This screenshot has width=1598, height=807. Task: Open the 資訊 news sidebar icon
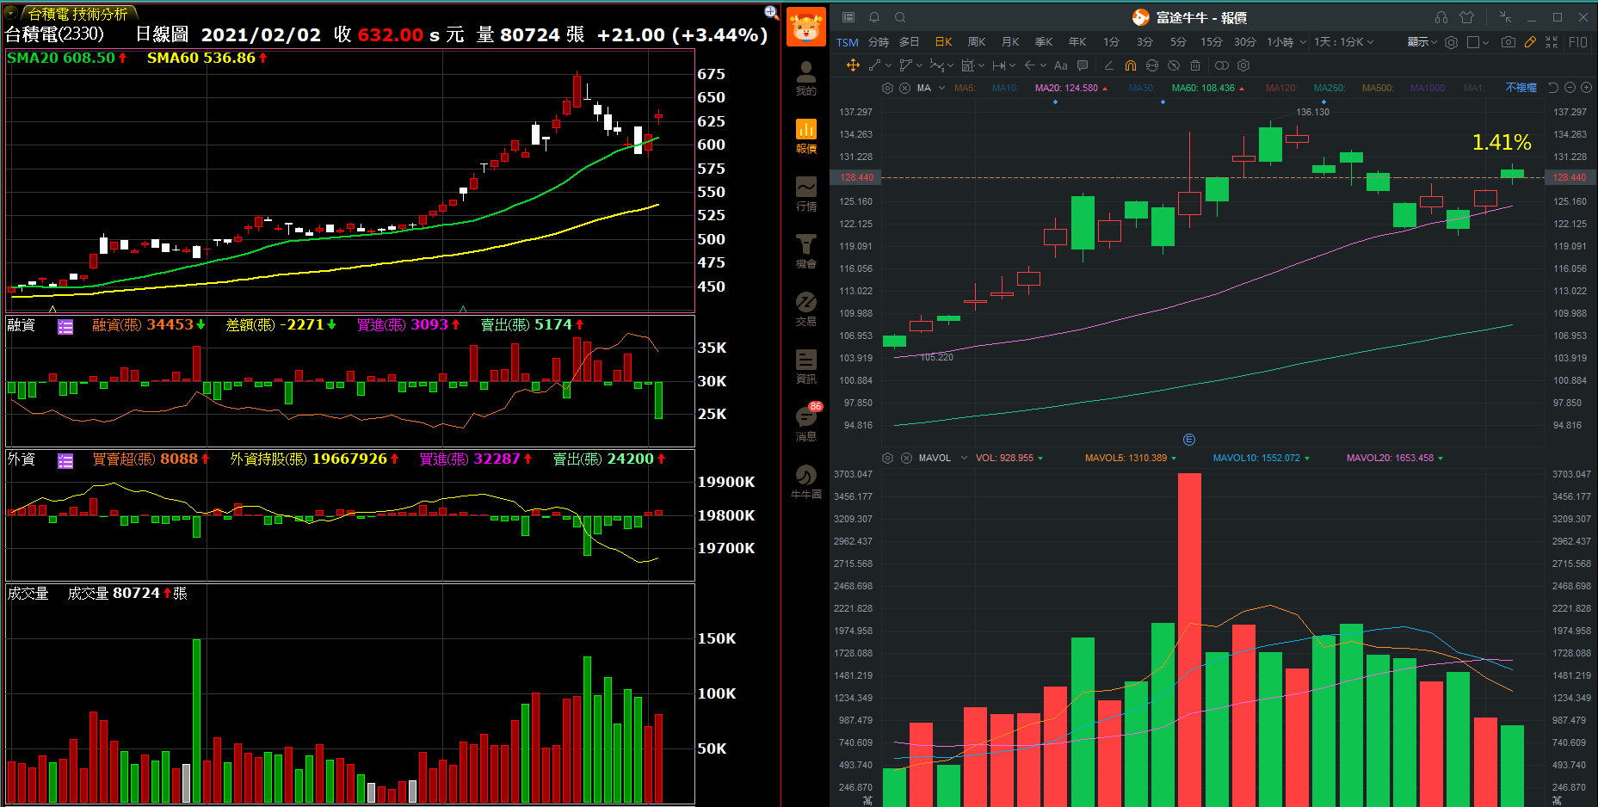click(805, 367)
